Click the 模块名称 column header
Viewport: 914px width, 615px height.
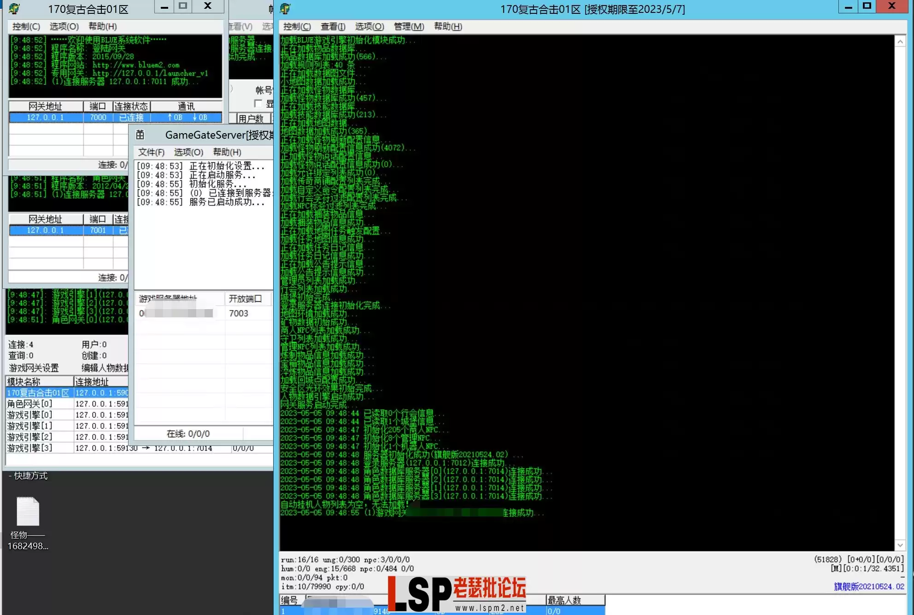pyautogui.click(x=39, y=382)
